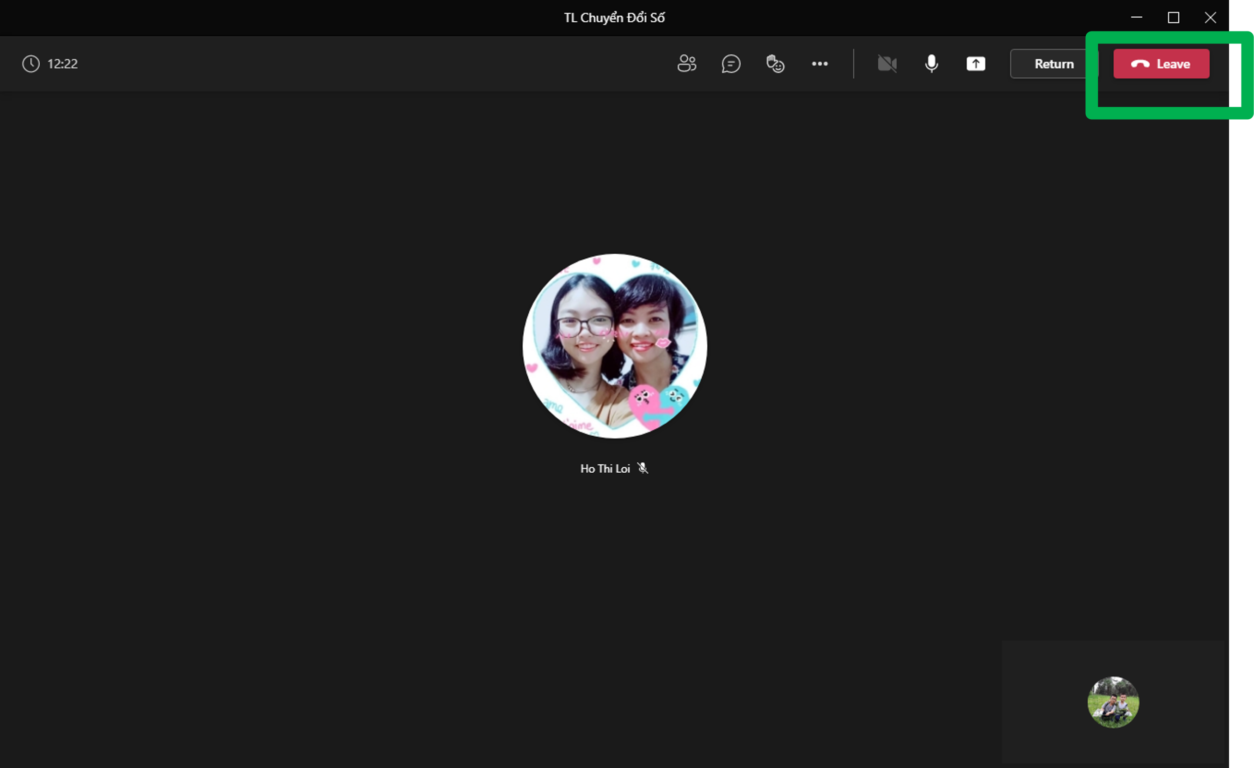This screenshot has height=768, width=1254.
Task: Turn on the camera
Action: coord(887,64)
